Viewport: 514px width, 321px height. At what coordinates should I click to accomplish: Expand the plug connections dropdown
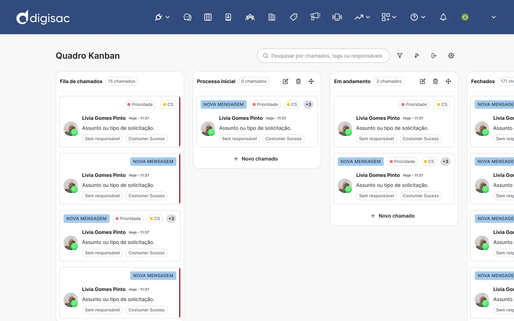point(162,17)
